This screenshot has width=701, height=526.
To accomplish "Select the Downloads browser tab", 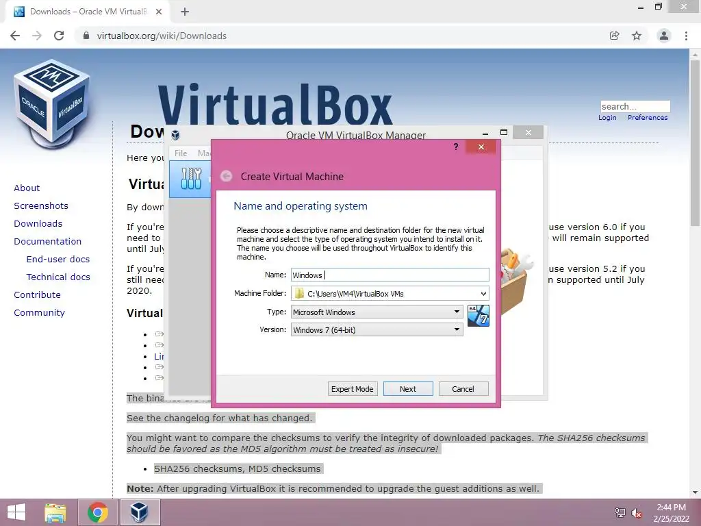I will coord(88,12).
